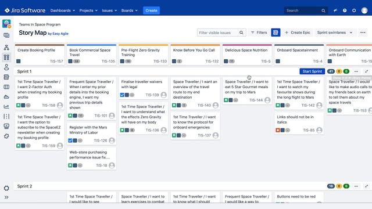This screenshot has height=209, width=372.
Task: Collapse the Sprint 2 swimlane
Action: 367,186
